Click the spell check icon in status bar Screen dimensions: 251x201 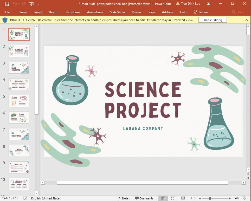(25, 198)
